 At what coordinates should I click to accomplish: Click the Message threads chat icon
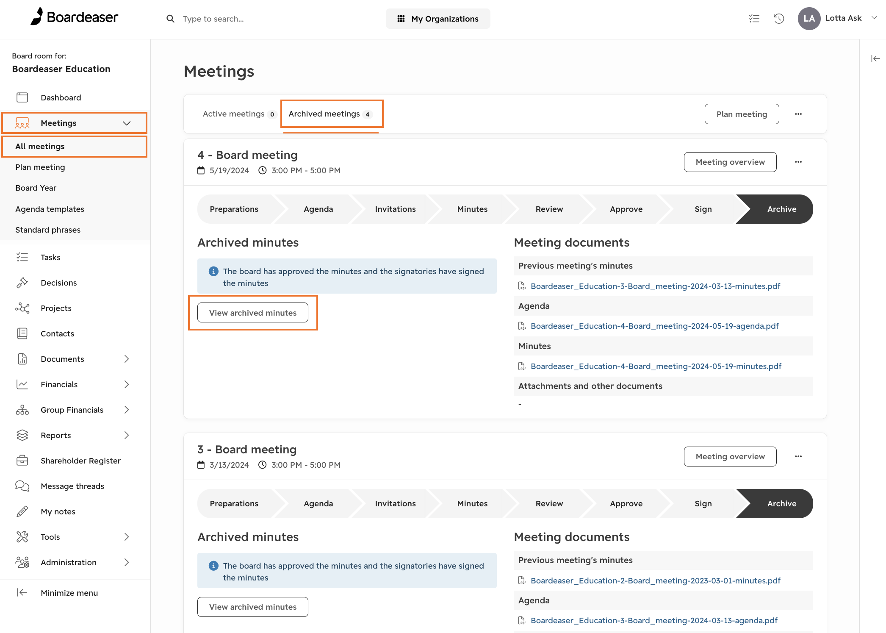click(x=22, y=486)
